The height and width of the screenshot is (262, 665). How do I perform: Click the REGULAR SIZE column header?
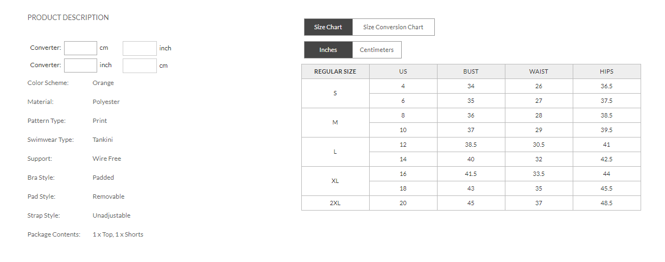point(335,71)
